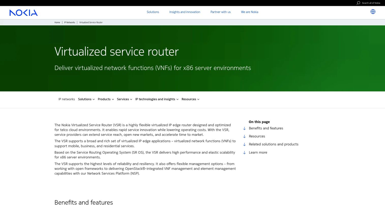Click the arrow beside Benefits and features

[x=244, y=128]
